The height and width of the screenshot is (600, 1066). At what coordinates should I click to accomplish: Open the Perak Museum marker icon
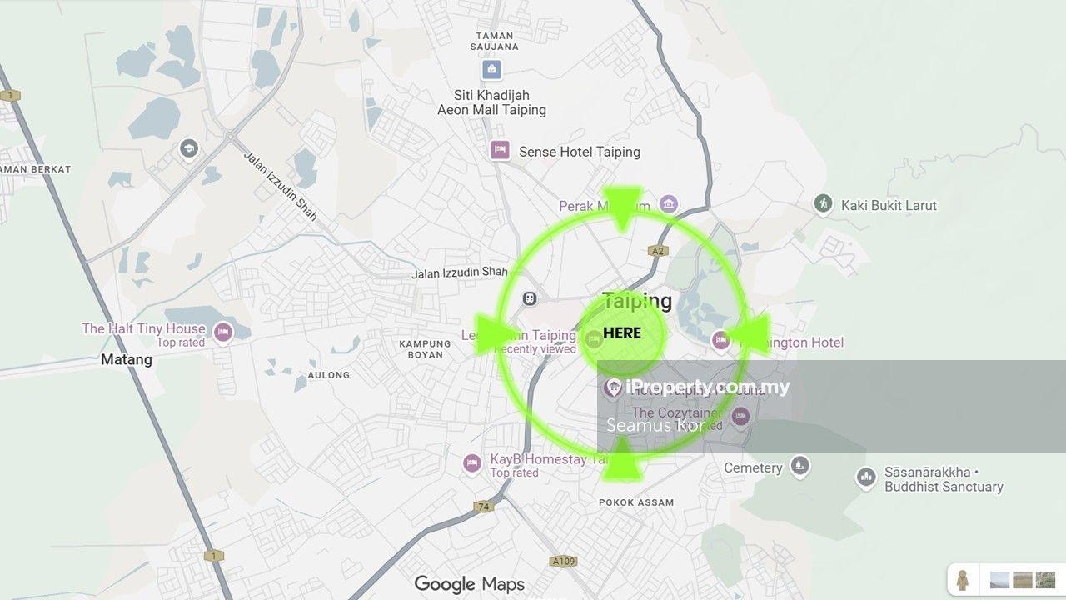coord(668,204)
